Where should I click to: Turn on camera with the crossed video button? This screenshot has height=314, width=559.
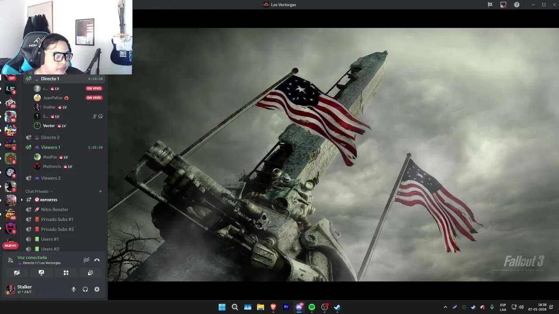click(17, 273)
